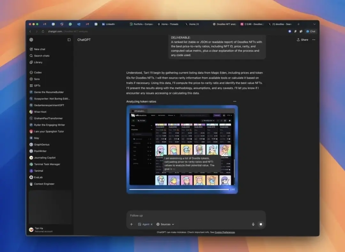Click the ChatGPT model title
Image resolution: width=345 pixels, height=252 pixels.
click(84, 40)
